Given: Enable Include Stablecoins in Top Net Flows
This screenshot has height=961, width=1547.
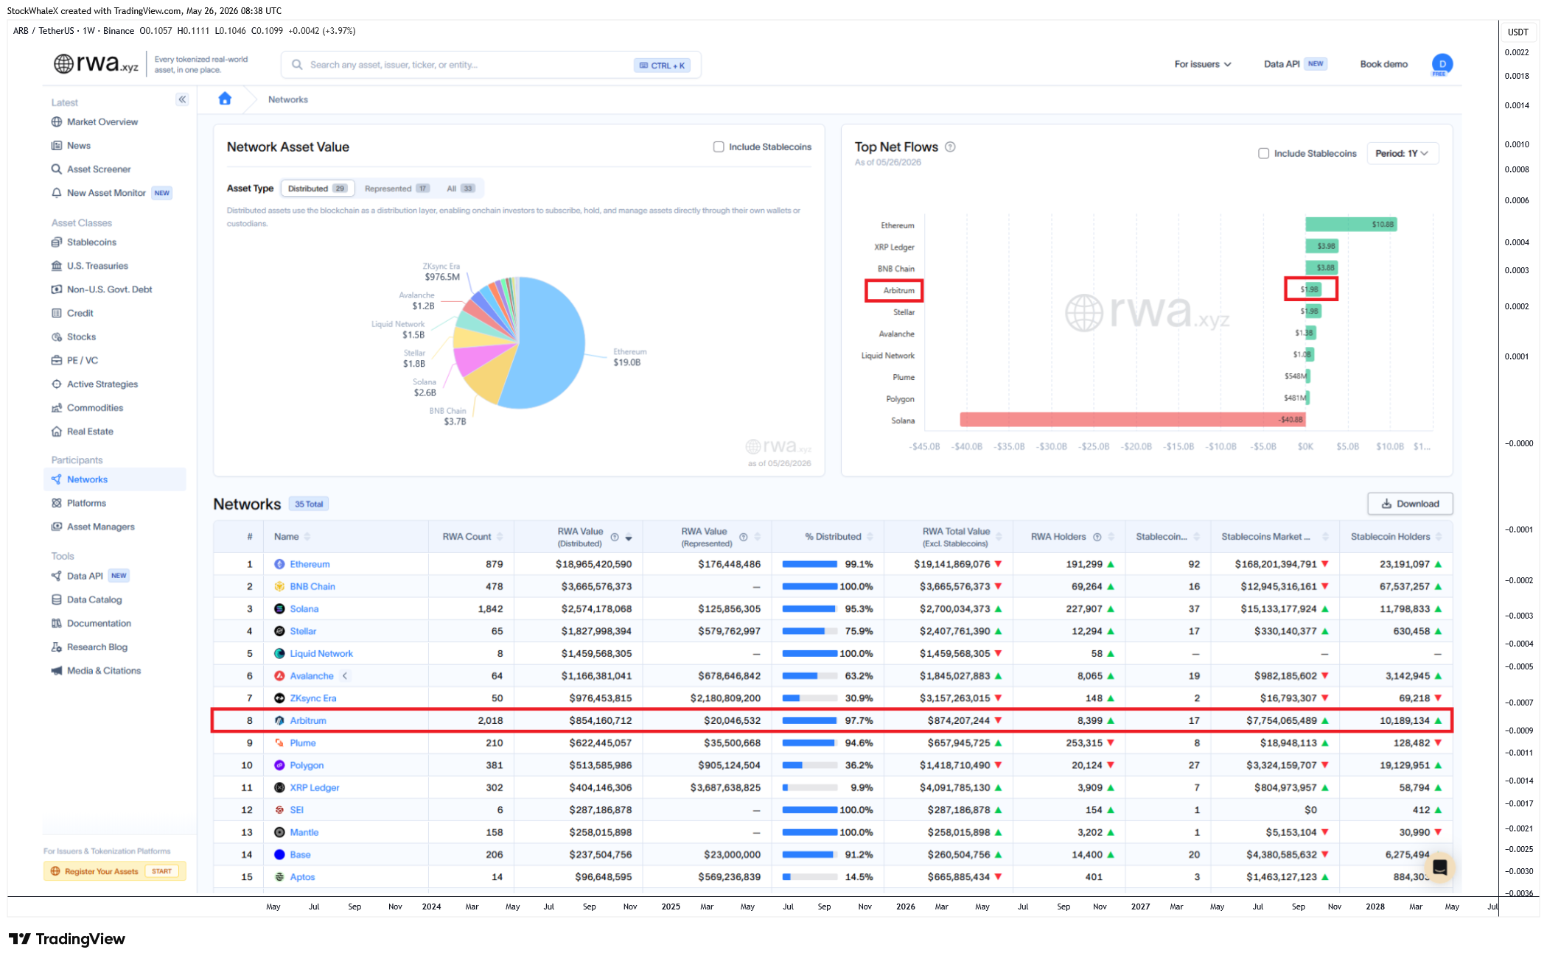Looking at the screenshot, I should pos(1263,153).
